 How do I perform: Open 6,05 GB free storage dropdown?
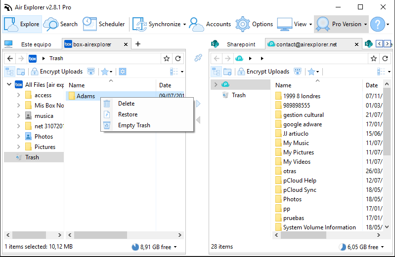pyautogui.click(x=361, y=247)
